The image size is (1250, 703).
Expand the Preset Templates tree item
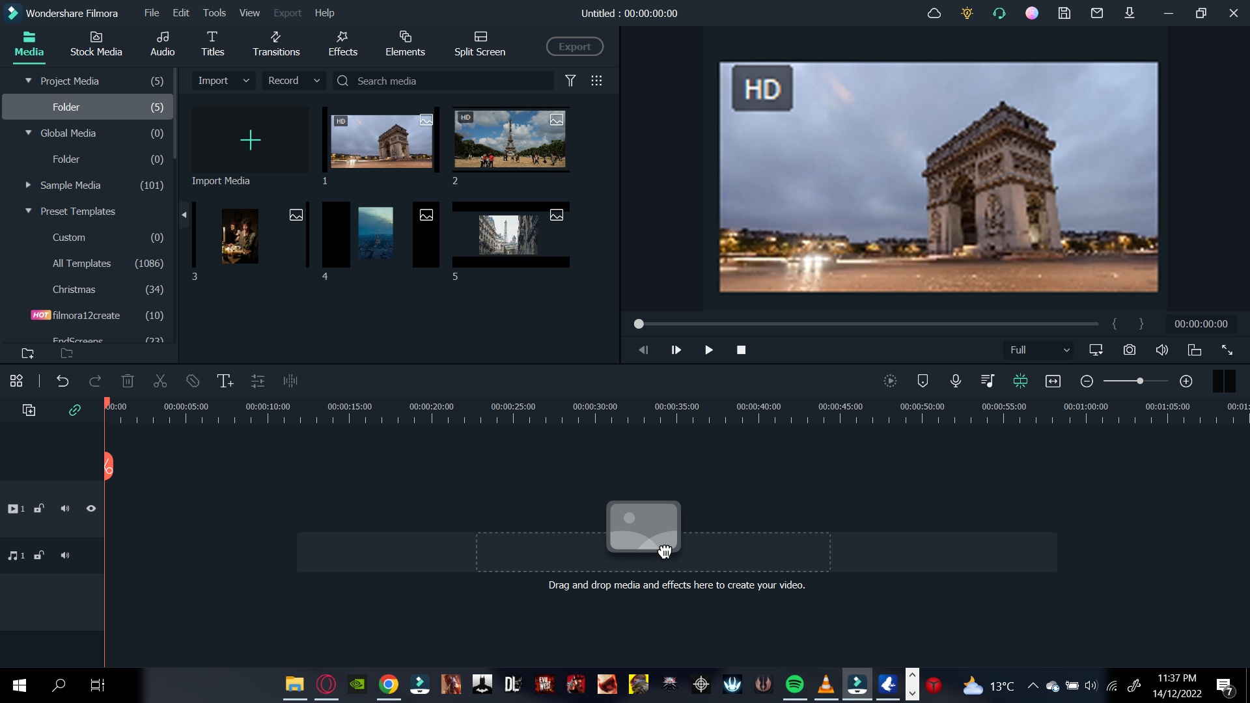29,211
